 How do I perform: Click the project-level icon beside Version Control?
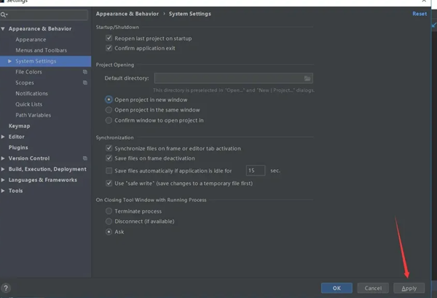click(x=85, y=158)
